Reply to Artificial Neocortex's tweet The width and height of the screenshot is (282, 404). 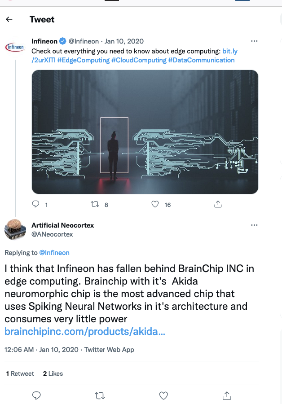point(37,395)
